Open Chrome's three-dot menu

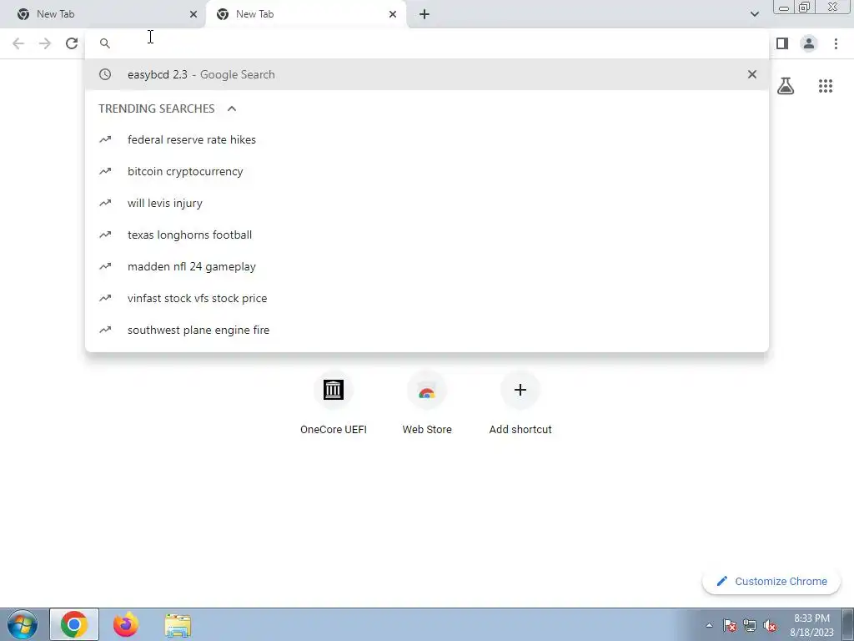coord(836,43)
